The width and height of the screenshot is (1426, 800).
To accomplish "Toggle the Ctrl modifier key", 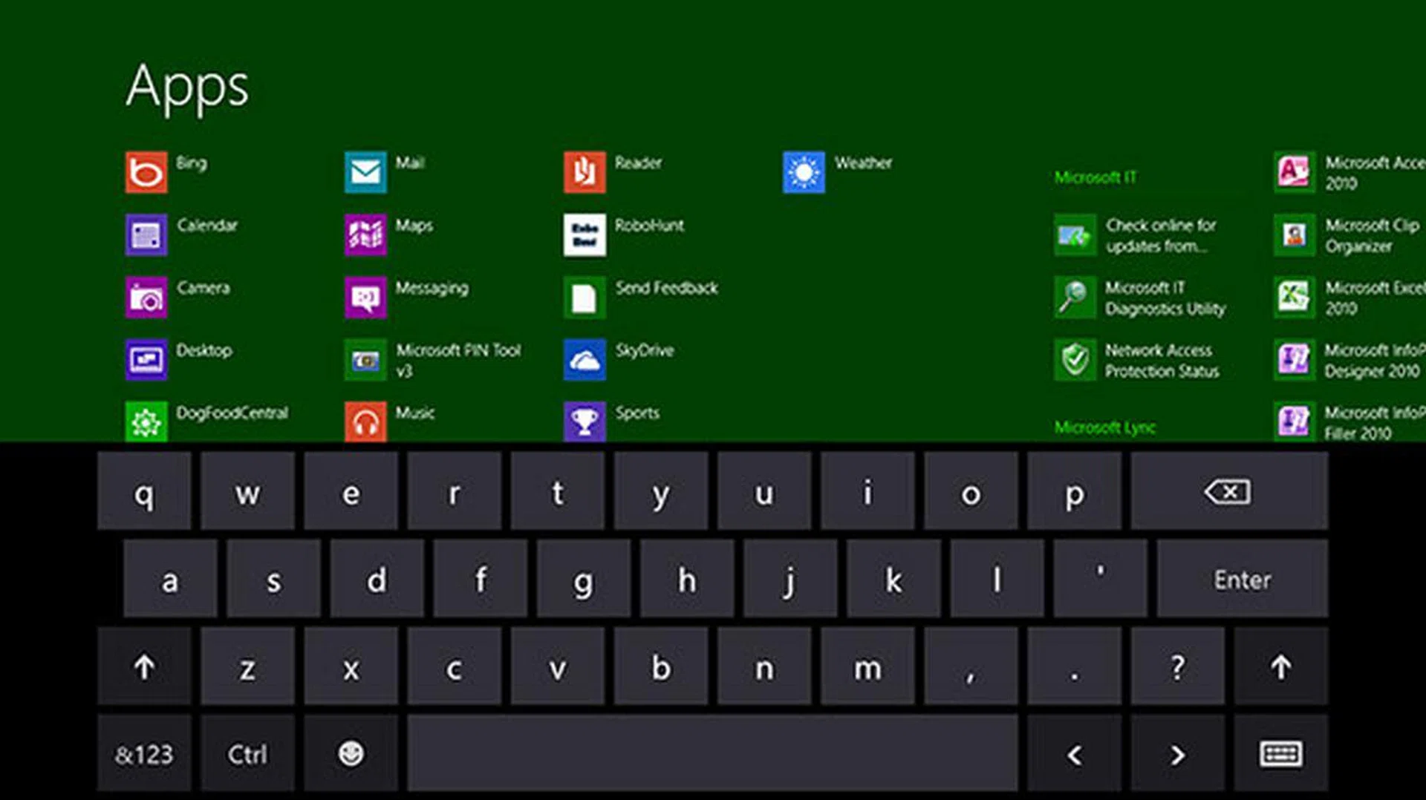I will click(247, 754).
